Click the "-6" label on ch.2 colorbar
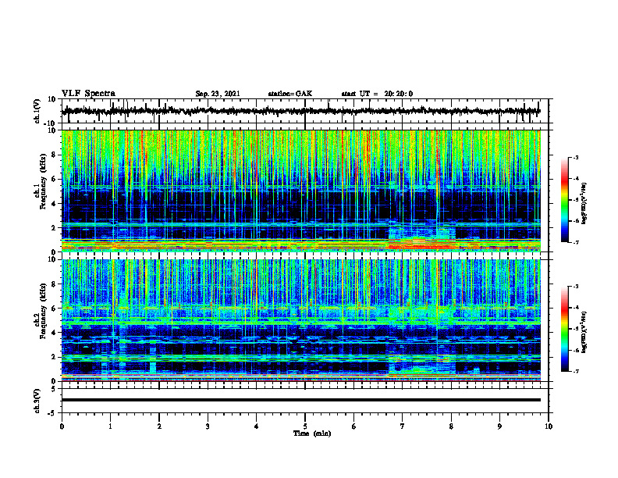Viewport: 618px width, 478px height. (x=576, y=350)
